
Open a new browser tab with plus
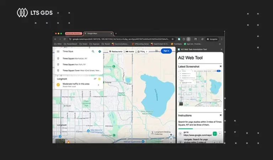point(116,33)
